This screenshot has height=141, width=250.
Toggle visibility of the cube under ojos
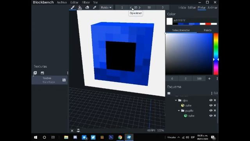click(211, 105)
